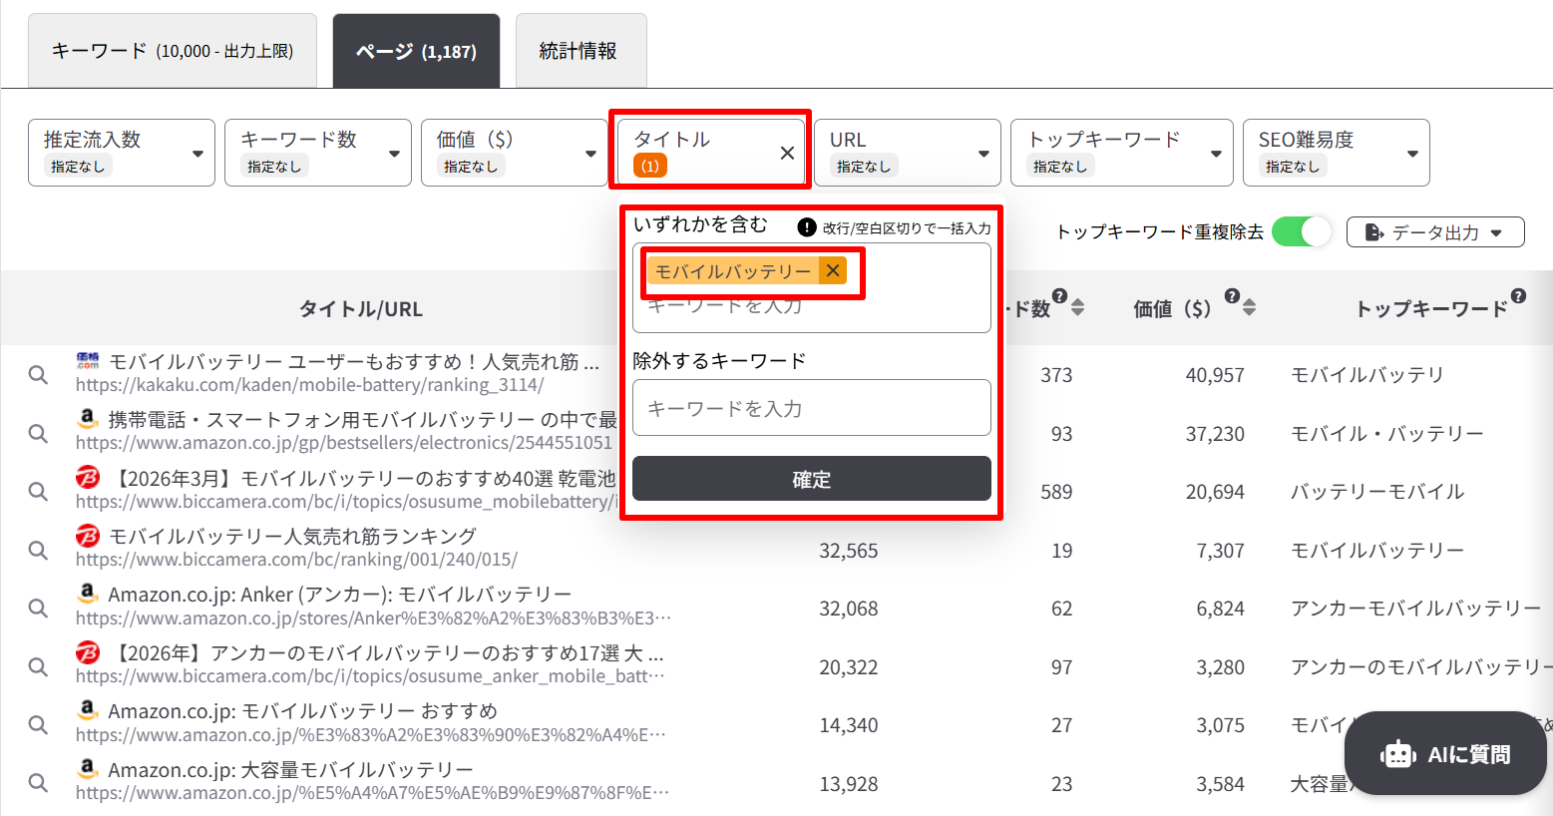
Task: Click the info icon for bulk input
Action: (x=807, y=227)
